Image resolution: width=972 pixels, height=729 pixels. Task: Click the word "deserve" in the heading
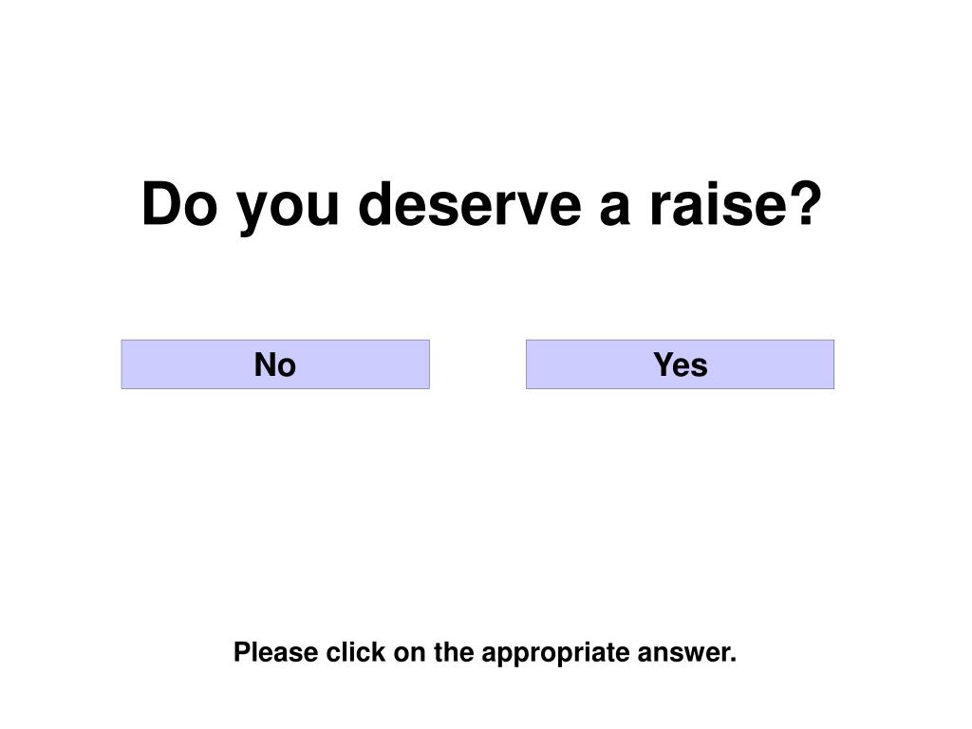coord(470,203)
